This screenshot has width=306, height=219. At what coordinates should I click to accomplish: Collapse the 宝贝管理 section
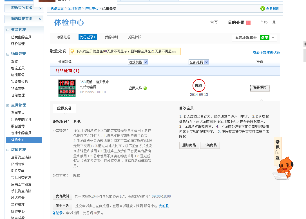click(8, 105)
